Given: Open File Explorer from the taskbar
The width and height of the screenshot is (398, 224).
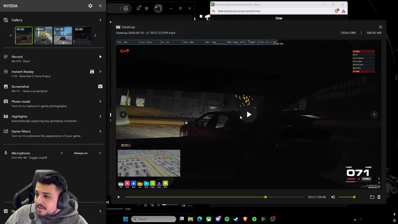Looking at the screenshot, I should click(190, 219).
